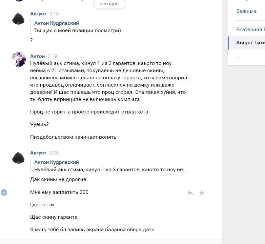Click Август's avatar beside the 2:20 message

click(19, 157)
